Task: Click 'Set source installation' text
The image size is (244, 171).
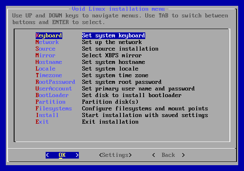Action: click(120, 49)
